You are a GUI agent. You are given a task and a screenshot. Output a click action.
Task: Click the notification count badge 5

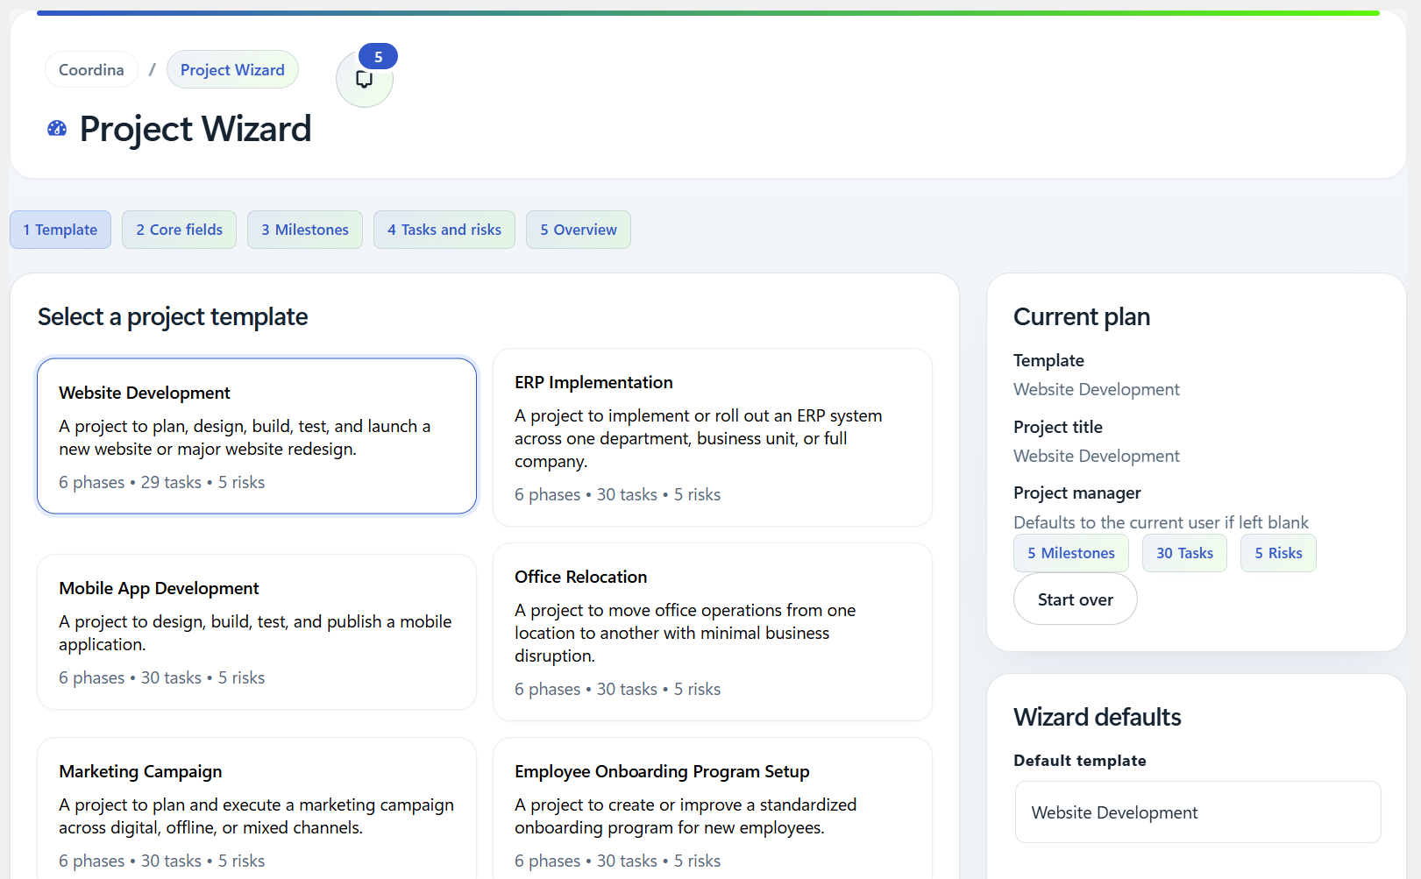(x=378, y=57)
